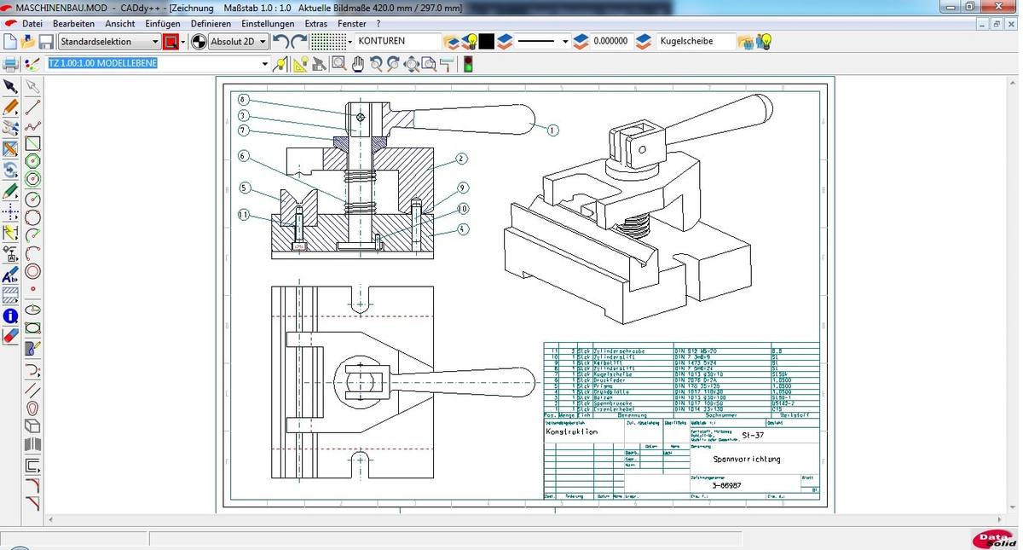1023x550 pixels.
Task: Click the KONTUREN layer name field
Action: pyautogui.click(x=396, y=41)
